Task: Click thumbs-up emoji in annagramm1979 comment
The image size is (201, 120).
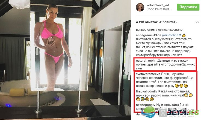Action: pyautogui.click(x=184, y=35)
